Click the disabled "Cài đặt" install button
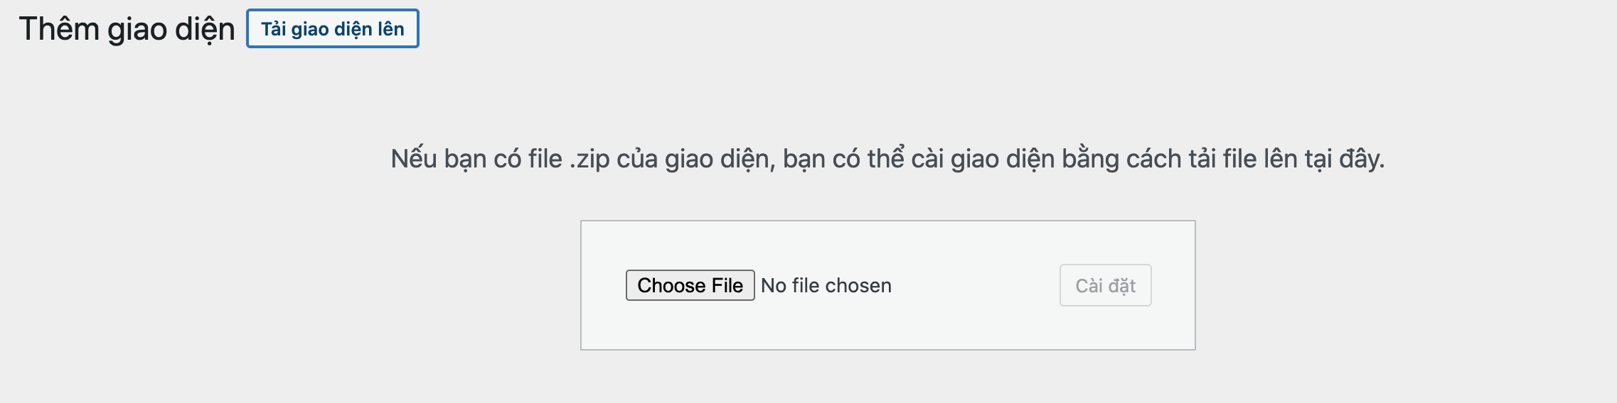The width and height of the screenshot is (1617, 403). [1105, 285]
